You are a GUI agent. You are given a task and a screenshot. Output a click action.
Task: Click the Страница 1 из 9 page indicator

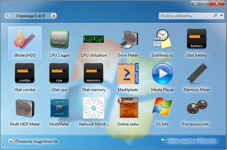click(30, 16)
